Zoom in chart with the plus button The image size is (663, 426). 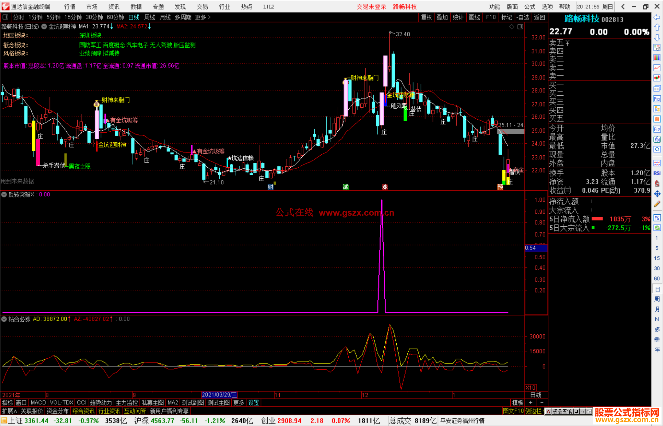[531, 403]
